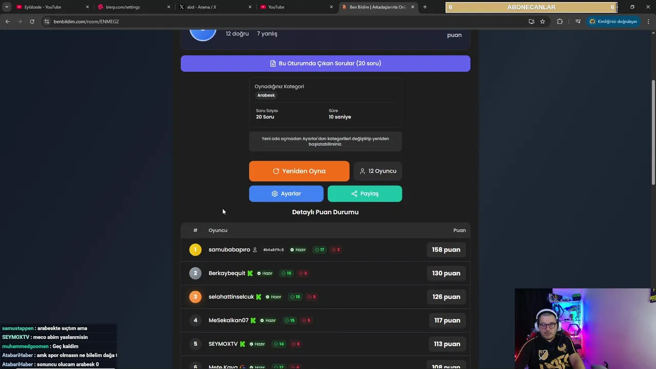Click MeSekalkan07's red 5 wrong badge
Screen dimensions: 656x369
(x=306, y=320)
